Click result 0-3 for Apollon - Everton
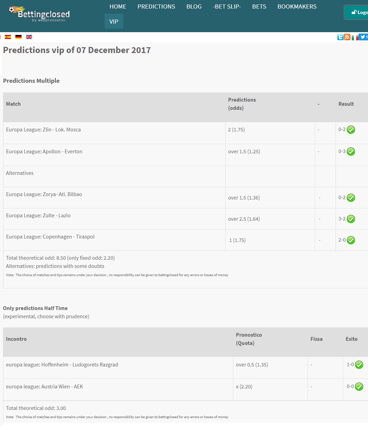Screen dimensions: 368x426 point(342,151)
